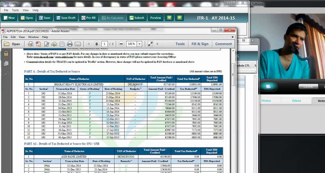Click the next page down-arrow icon
This screenshot has height=173, width=325.
pyautogui.click(x=96, y=44)
